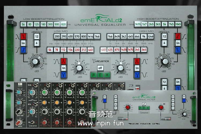
Task: Select the red low shelf boost icon
Action: click(23, 36)
